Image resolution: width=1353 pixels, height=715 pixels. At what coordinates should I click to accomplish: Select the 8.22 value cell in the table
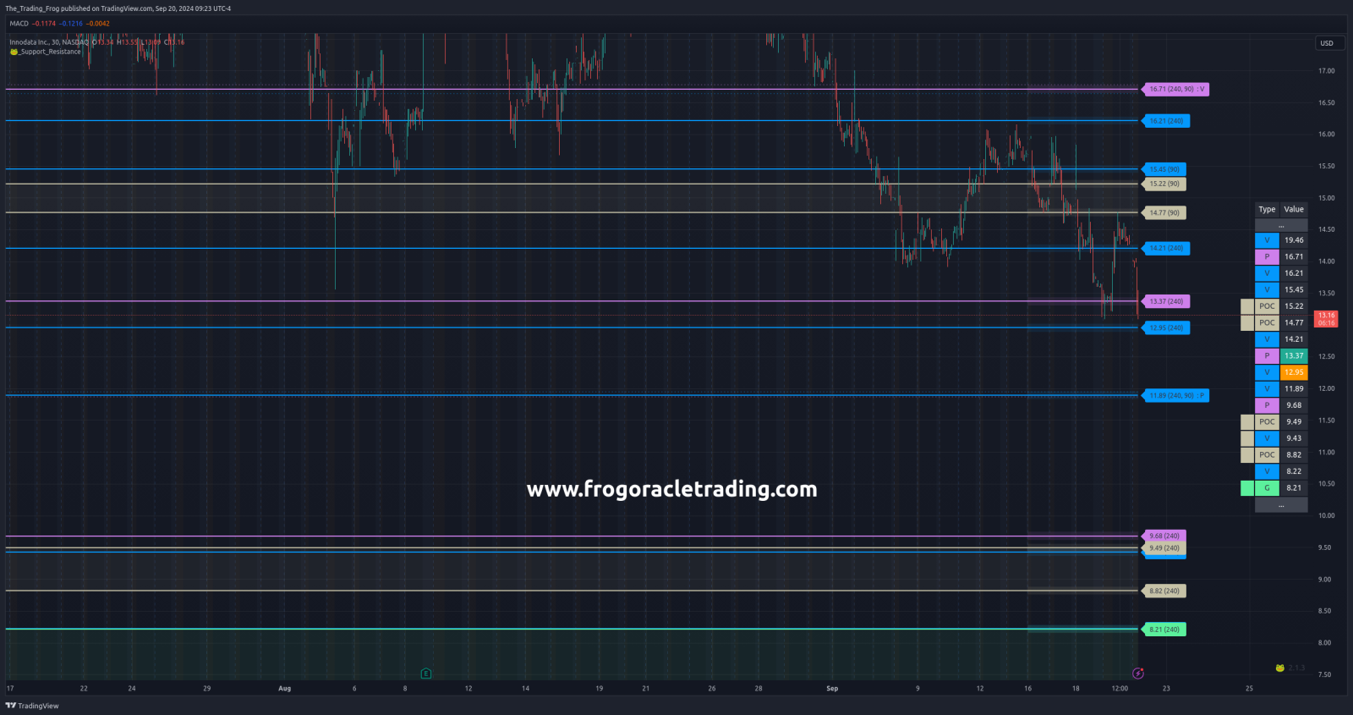point(1294,471)
